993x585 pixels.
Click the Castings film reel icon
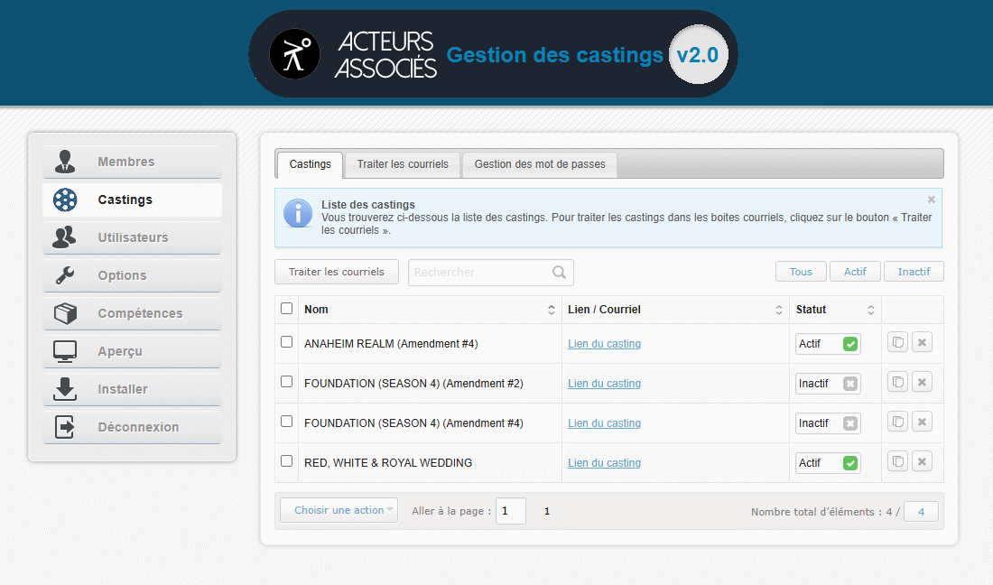[x=64, y=200]
